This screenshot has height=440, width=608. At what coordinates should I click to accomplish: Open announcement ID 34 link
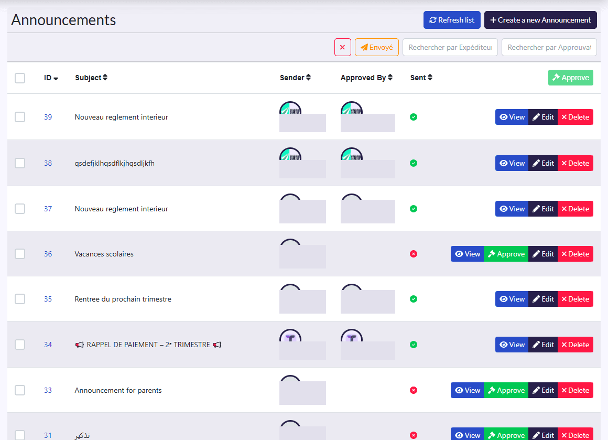point(48,345)
